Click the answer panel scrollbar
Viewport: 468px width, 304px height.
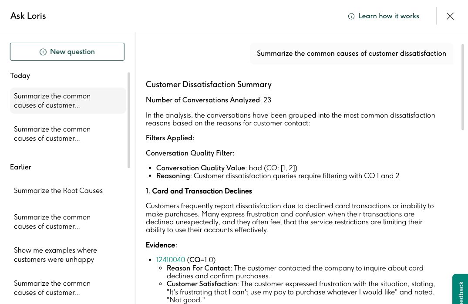(462, 87)
